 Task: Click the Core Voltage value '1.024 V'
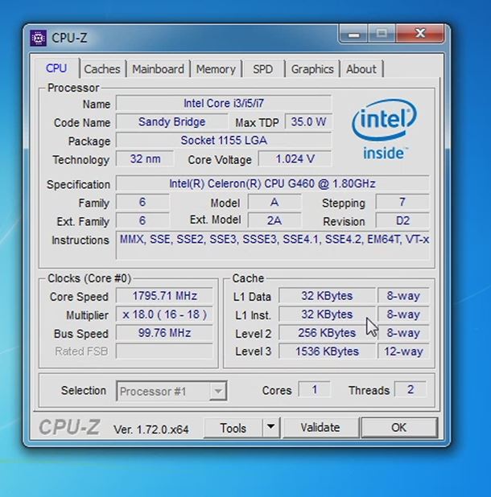tap(295, 158)
